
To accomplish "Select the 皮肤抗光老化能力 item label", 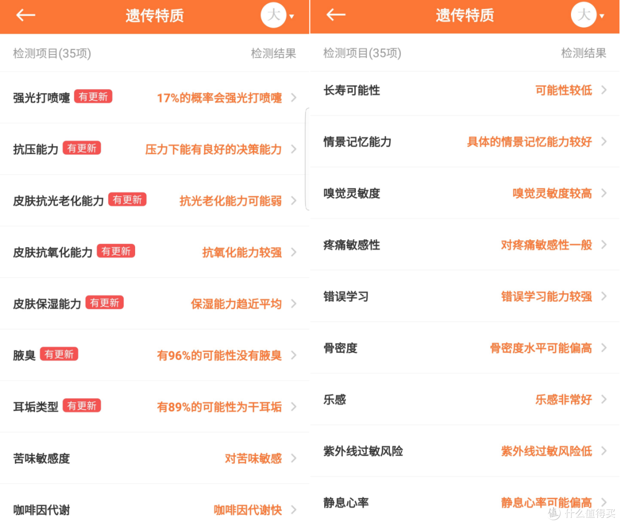I will 59,201.
